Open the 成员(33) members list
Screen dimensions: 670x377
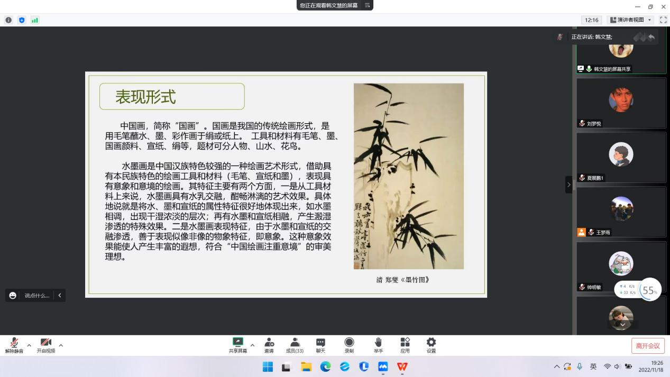click(x=295, y=345)
